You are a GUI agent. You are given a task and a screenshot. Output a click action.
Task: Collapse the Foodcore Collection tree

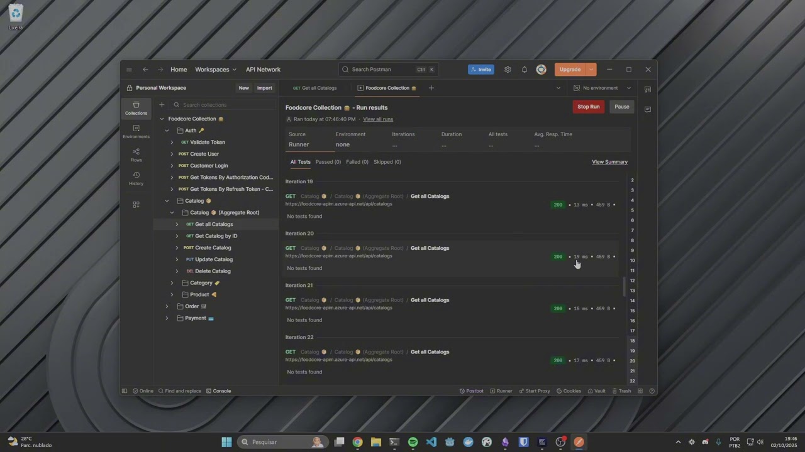pyautogui.click(x=162, y=119)
